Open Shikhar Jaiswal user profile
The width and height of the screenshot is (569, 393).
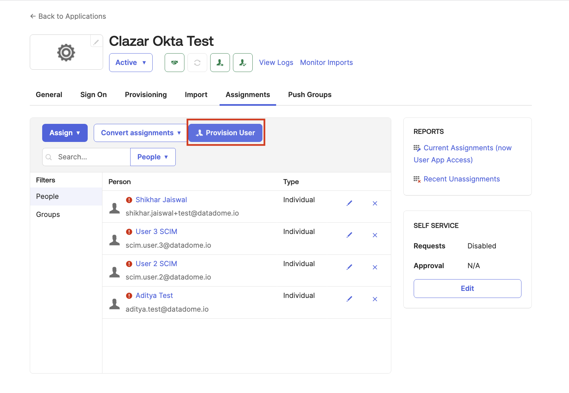click(161, 200)
